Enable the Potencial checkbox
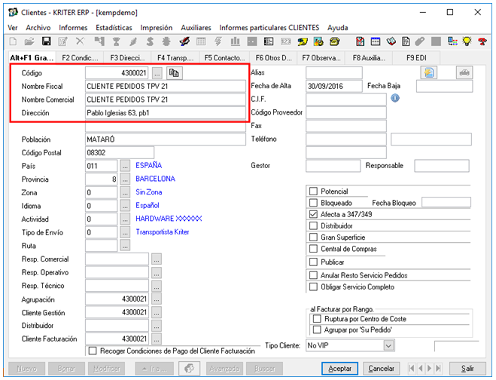496x380 pixels. tap(314, 192)
